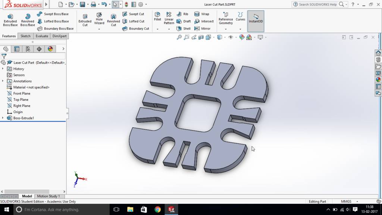Click the Undo toolbar icon
The image size is (382, 215).
pyautogui.click(x=104, y=4)
